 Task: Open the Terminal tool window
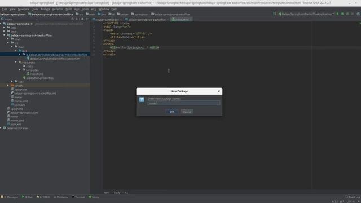coord(78,197)
